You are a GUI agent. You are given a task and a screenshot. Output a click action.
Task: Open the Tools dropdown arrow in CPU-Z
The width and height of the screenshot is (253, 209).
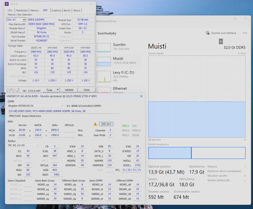point(58,90)
